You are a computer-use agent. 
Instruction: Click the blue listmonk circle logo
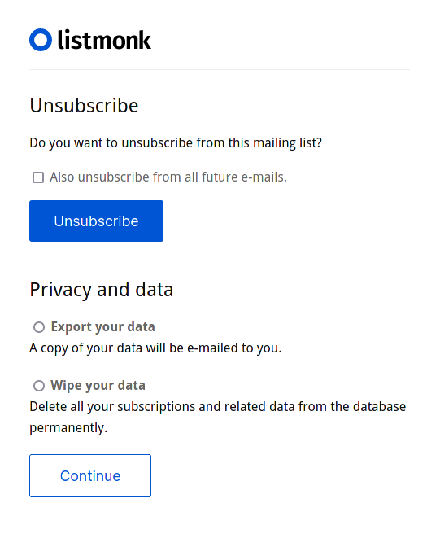pyautogui.click(x=41, y=40)
